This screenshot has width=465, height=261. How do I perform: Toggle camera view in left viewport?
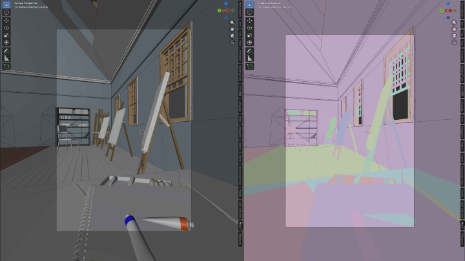coord(232,36)
